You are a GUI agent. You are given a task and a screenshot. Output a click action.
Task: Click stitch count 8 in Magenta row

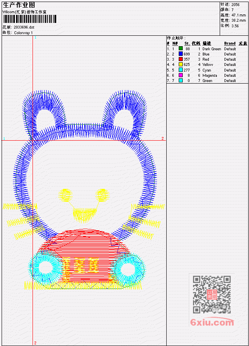coord(189,76)
